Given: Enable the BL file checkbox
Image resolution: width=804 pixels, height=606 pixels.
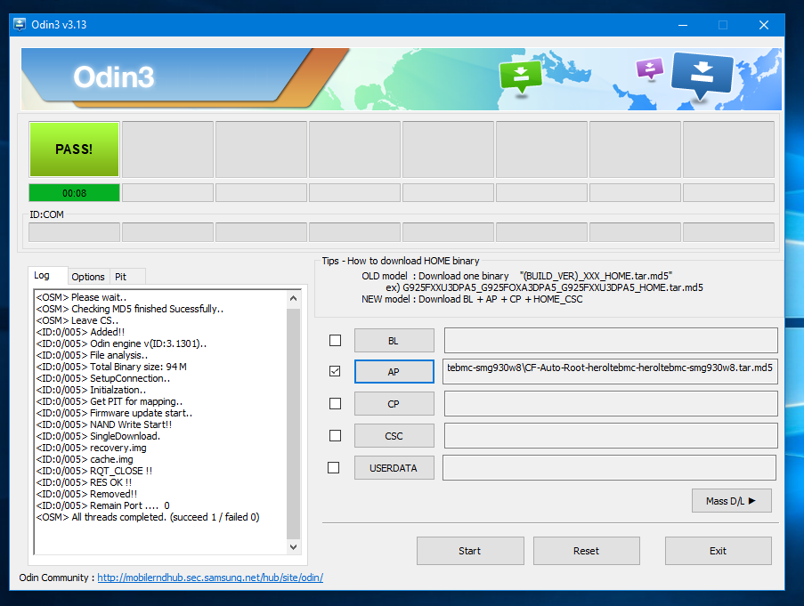Looking at the screenshot, I should pyautogui.click(x=335, y=341).
